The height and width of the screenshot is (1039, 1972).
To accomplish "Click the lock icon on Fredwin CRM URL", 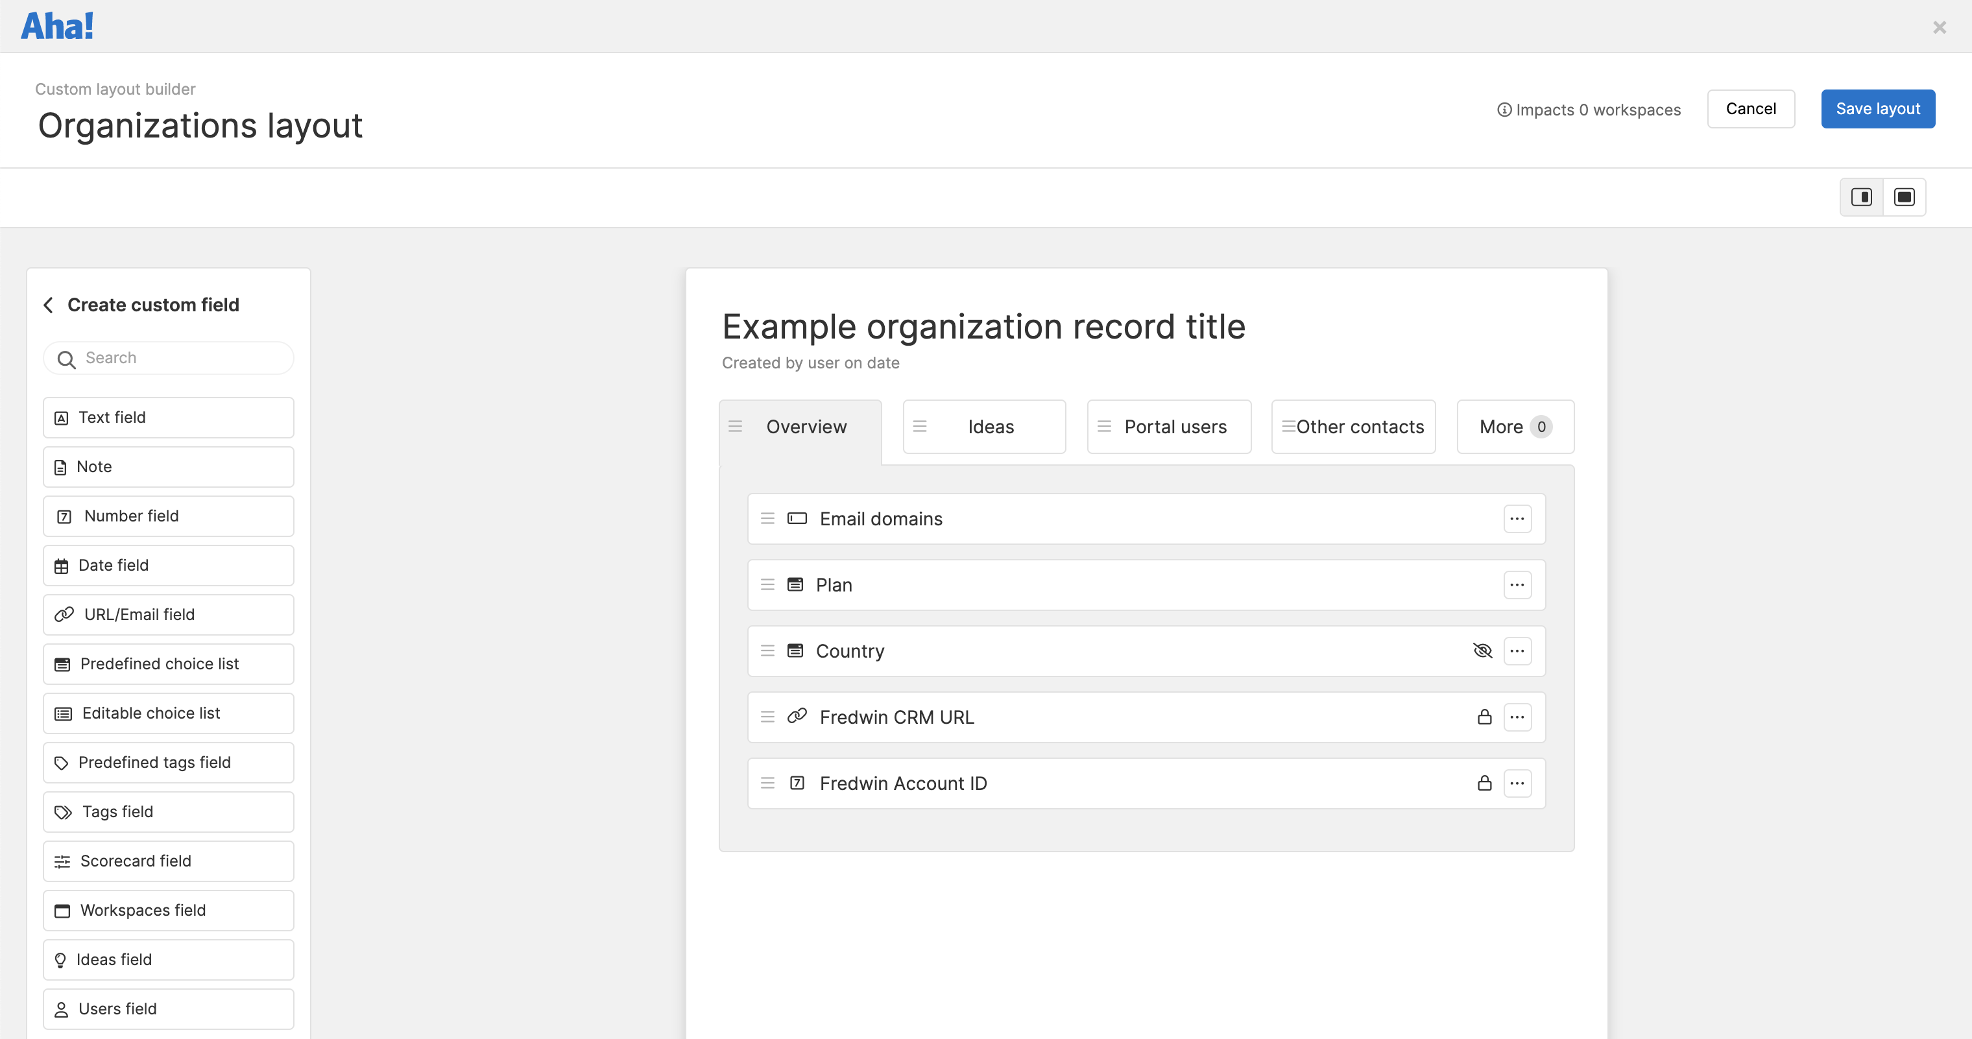I will coord(1484,717).
